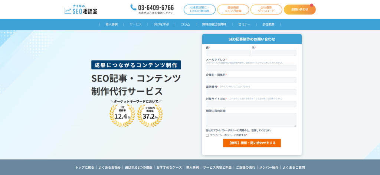Focus the 対象サイトURL input field
Screen dimensions: 380x175
251,104
